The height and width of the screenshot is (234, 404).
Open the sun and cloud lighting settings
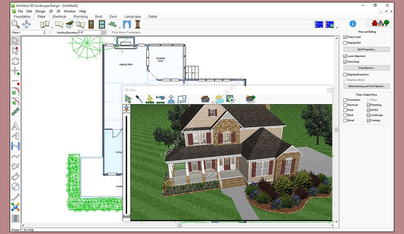click(x=219, y=99)
